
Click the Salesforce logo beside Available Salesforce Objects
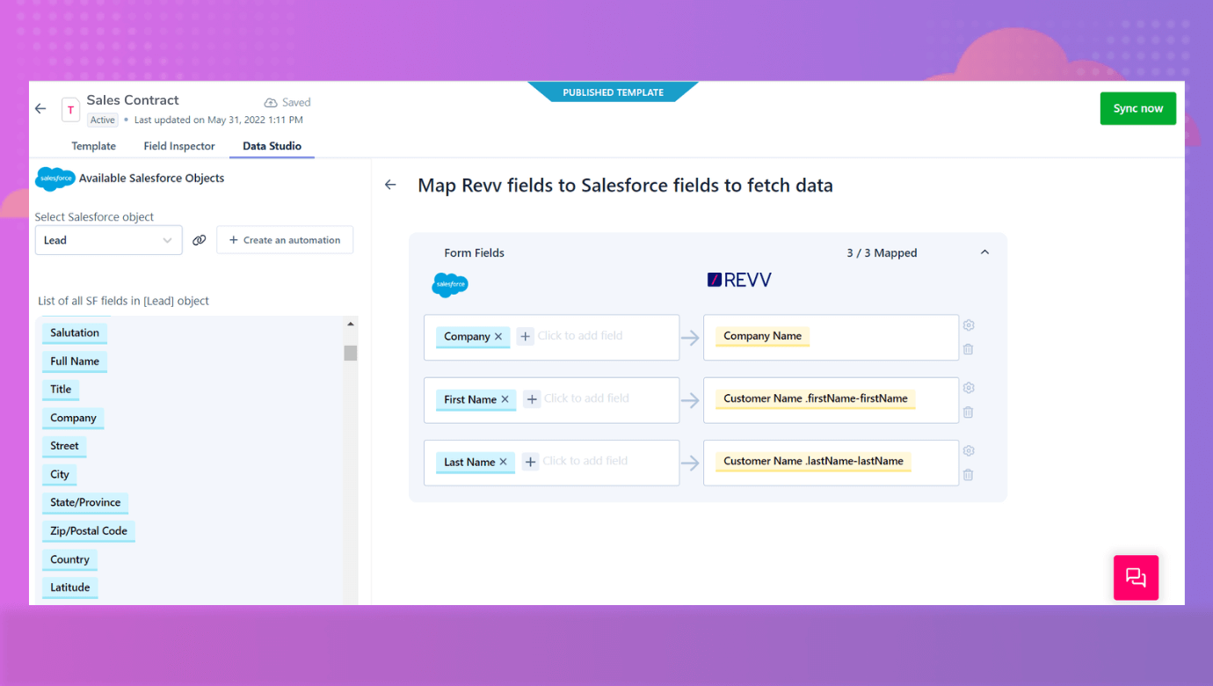point(55,179)
